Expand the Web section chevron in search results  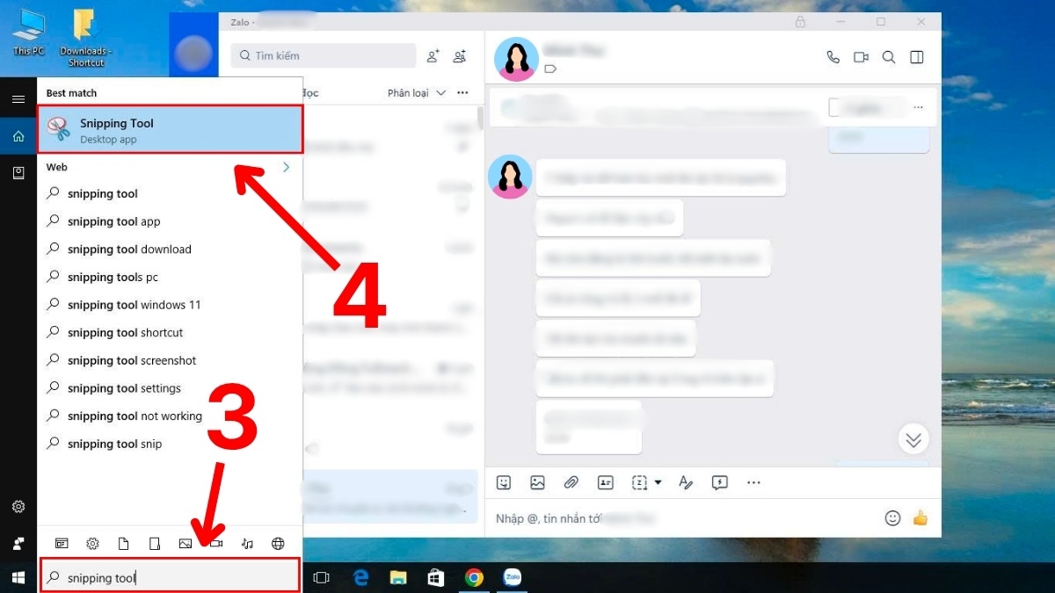click(286, 167)
